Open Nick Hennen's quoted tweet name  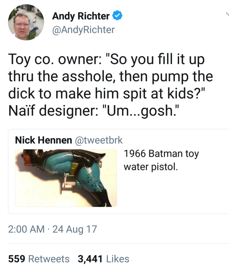[44, 140]
